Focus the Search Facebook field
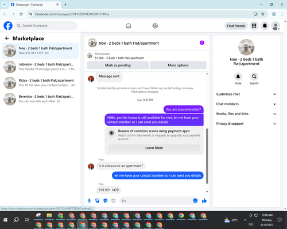 (x=46, y=26)
